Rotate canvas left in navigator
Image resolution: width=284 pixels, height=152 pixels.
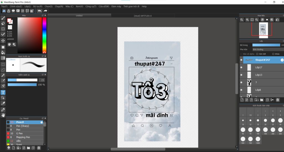coord(262,20)
